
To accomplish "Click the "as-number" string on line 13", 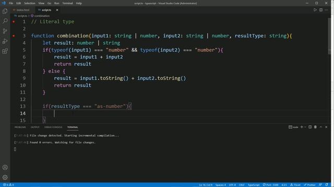I will 110,106.
